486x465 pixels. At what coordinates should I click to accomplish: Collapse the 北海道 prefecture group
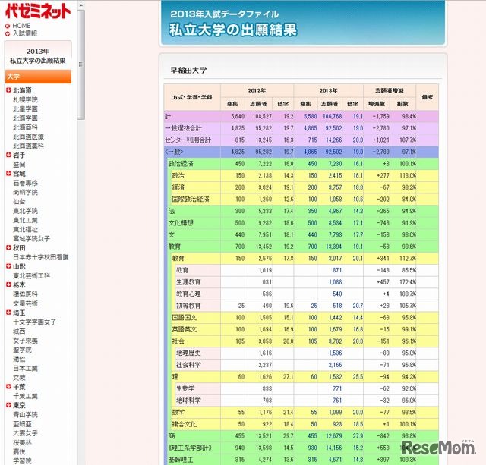pos(8,90)
